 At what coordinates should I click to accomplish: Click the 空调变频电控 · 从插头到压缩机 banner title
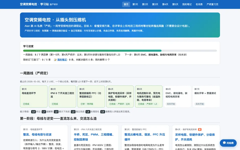(55, 20)
